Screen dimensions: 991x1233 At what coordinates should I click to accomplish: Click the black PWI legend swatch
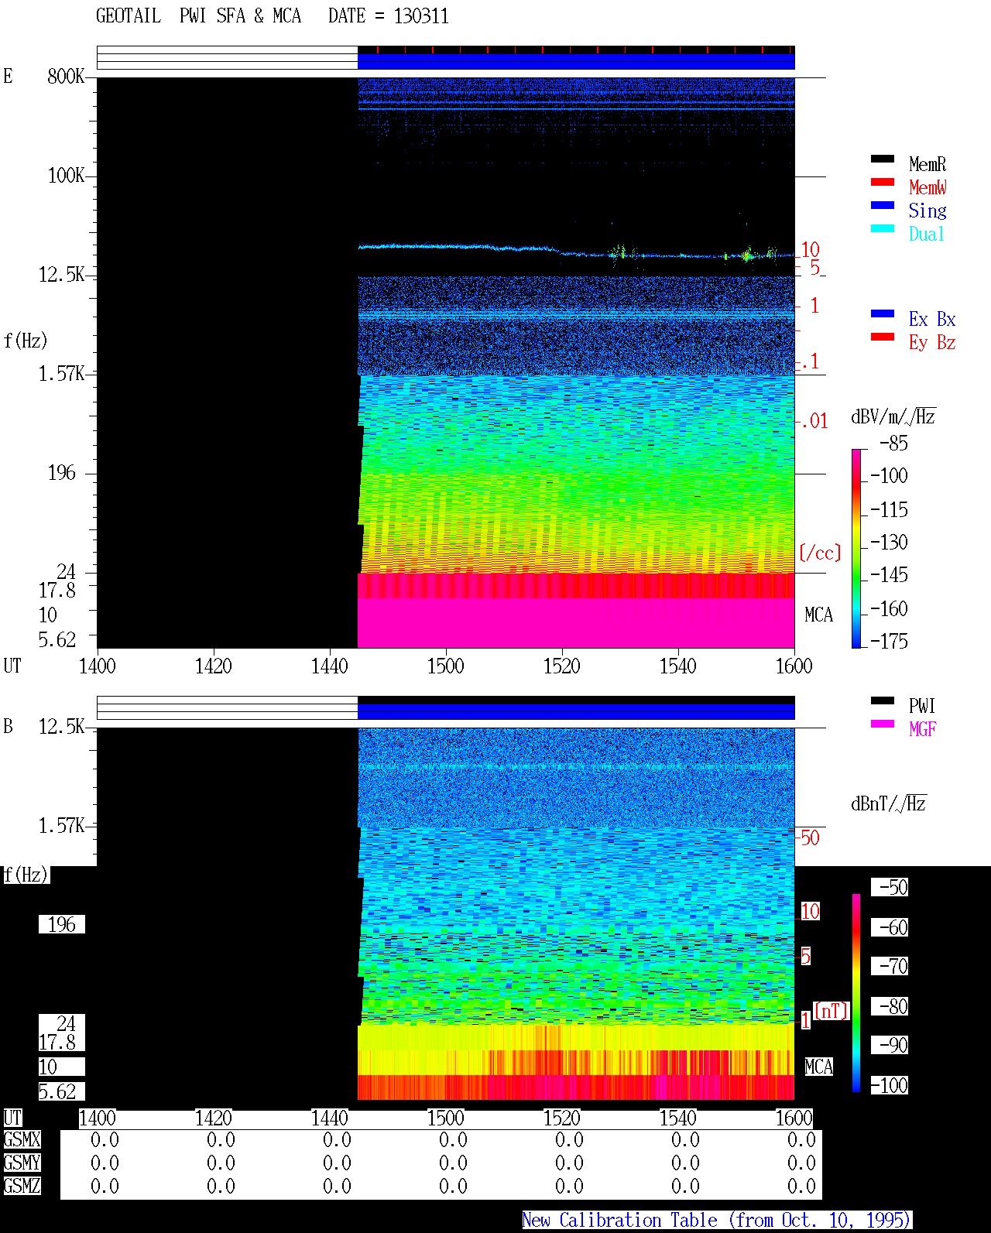[x=883, y=700]
